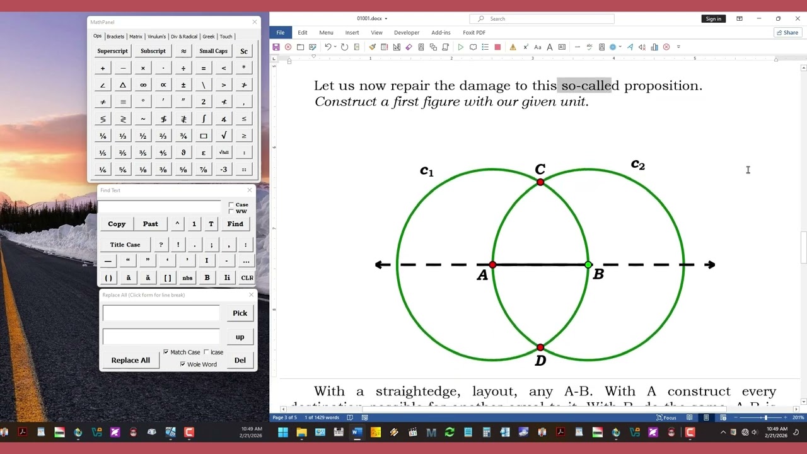807x454 pixels.
Task: Click the bar chart toolbar icon
Action: pyautogui.click(x=654, y=47)
